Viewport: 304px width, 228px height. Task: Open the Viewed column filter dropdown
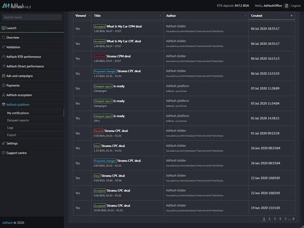point(89,16)
